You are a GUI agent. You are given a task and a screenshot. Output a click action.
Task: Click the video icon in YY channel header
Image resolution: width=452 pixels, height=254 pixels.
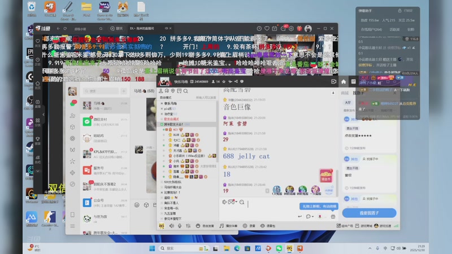(x=333, y=82)
